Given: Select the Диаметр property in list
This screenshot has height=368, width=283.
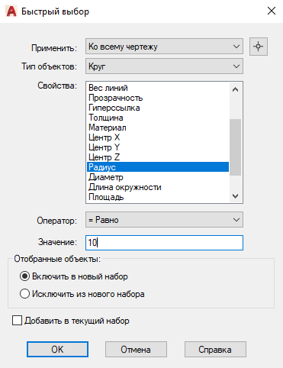Looking at the screenshot, I should click(158, 177).
